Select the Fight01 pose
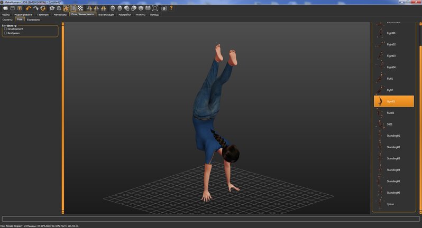 point(391,33)
